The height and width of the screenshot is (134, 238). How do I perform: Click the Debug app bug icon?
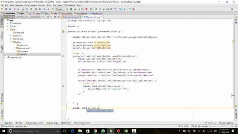71,9
